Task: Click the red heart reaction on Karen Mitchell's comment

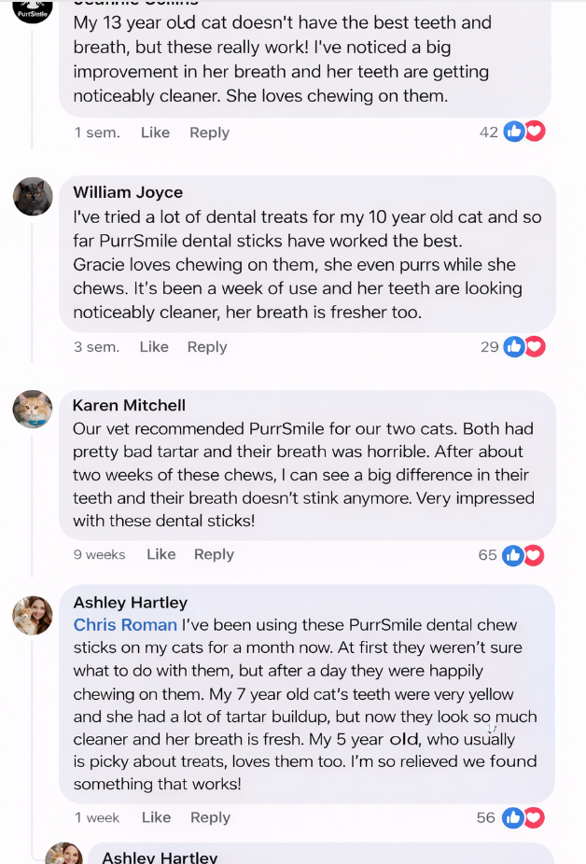Action: (x=535, y=555)
